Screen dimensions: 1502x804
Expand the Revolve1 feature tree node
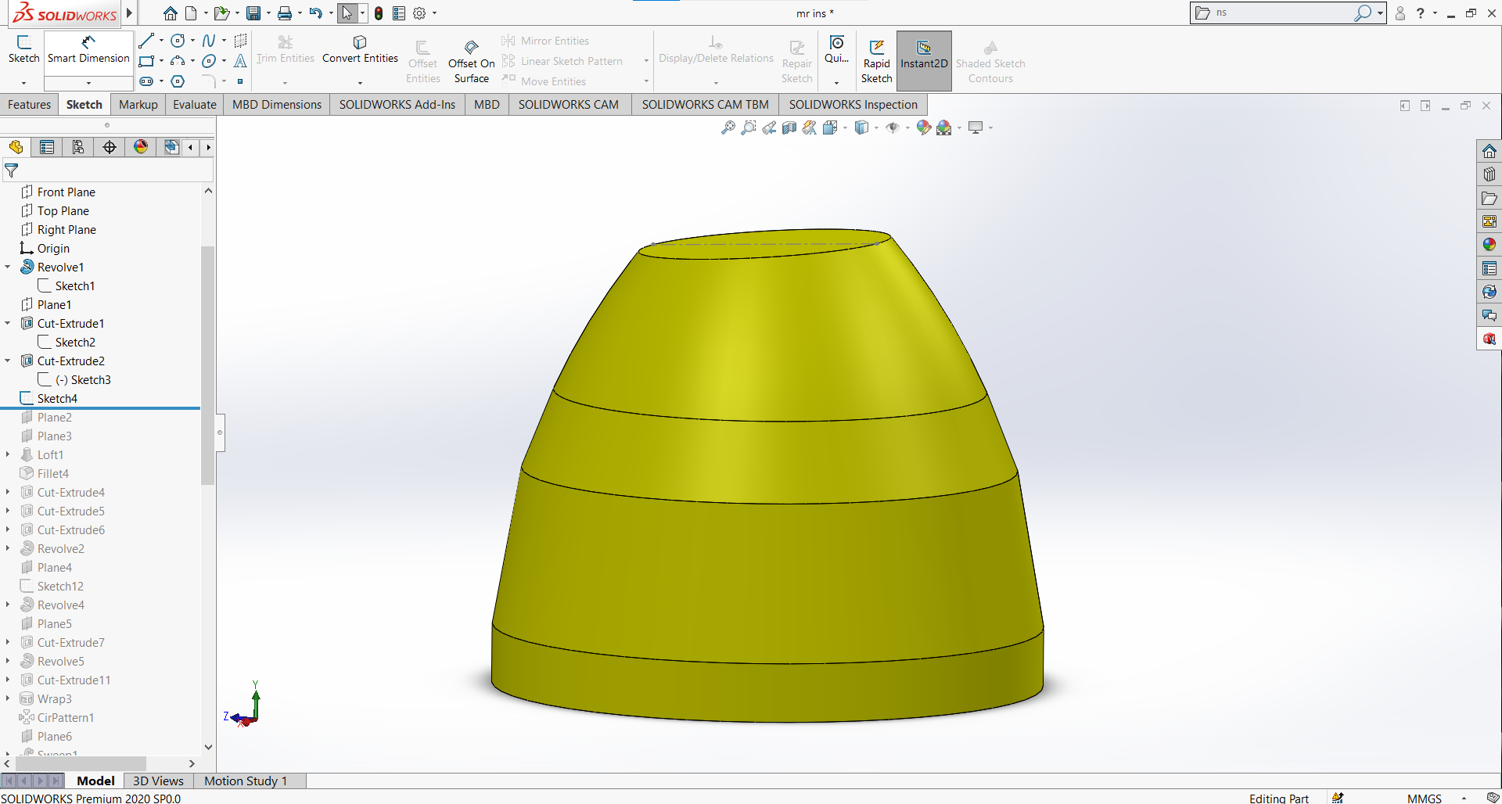[x=8, y=267]
